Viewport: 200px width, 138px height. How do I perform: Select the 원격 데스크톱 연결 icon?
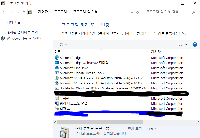pyautogui.click(x=57, y=103)
